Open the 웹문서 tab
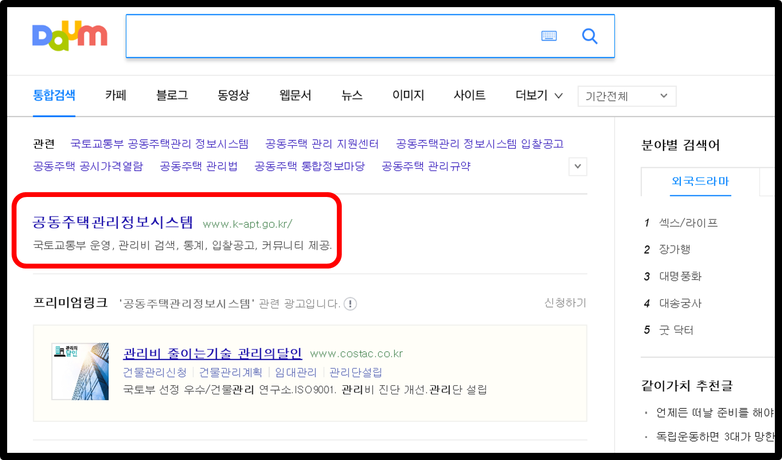The width and height of the screenshot is (782, 460). coord(296,95)
